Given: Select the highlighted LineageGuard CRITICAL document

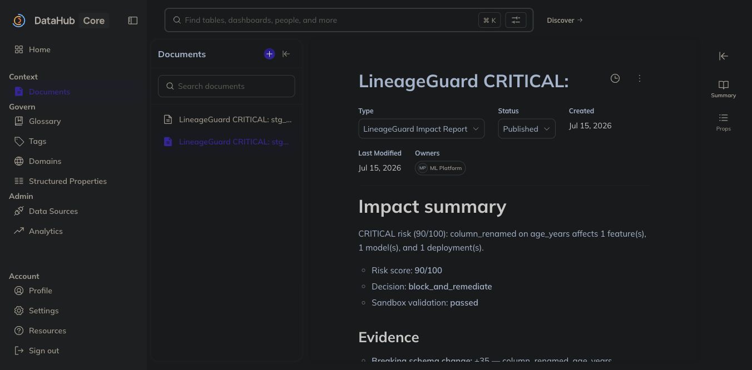Looking at the screenshot, I should (226, 142).
